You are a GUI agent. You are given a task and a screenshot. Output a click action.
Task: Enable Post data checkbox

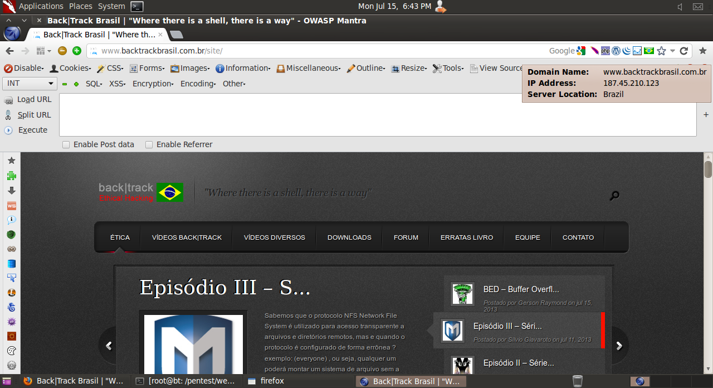pos(66,144)
